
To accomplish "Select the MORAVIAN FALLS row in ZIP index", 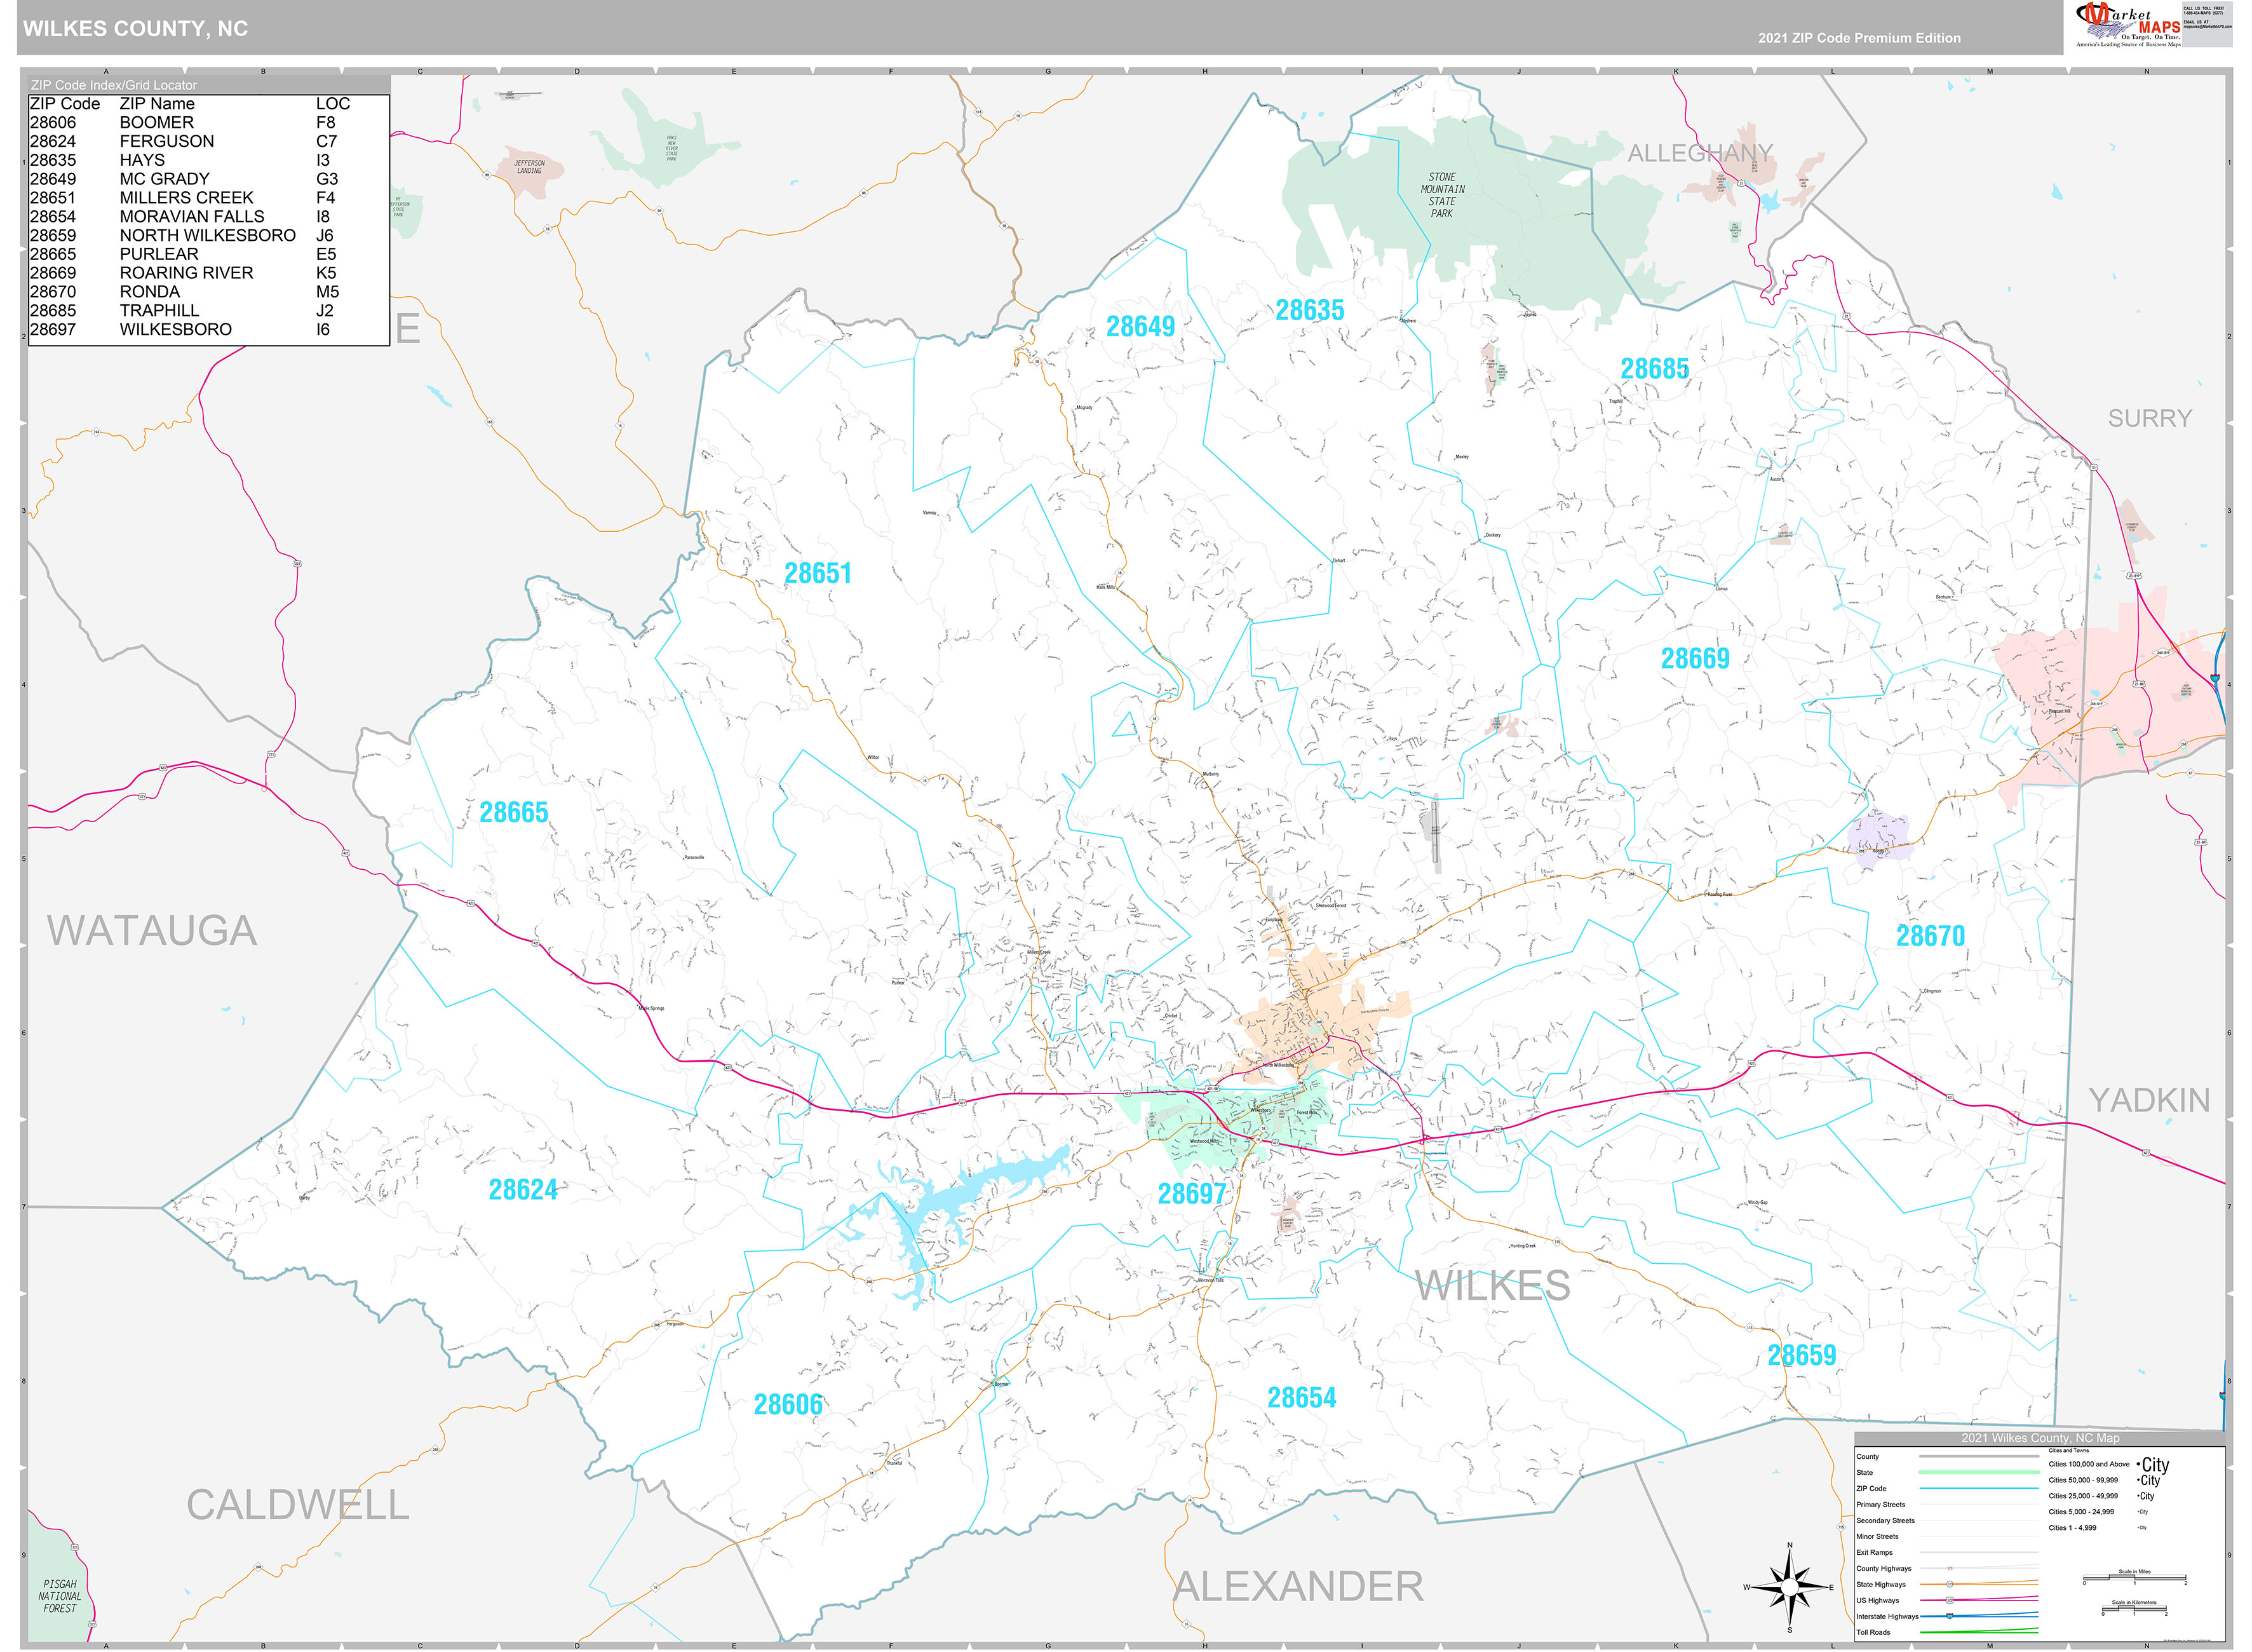I will 190,217.
